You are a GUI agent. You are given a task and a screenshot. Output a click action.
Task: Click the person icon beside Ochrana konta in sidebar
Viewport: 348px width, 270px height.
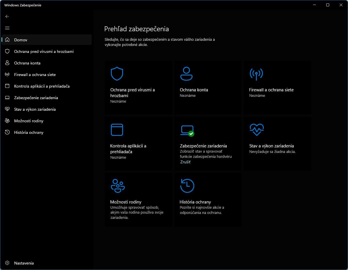8,63
